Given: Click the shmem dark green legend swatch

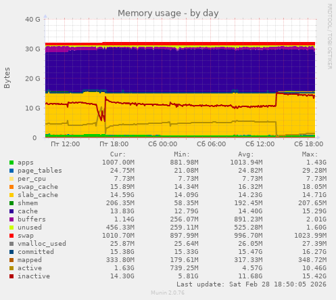Looking at the screenshot, I should pyautogui.click(x=11, y=203).
